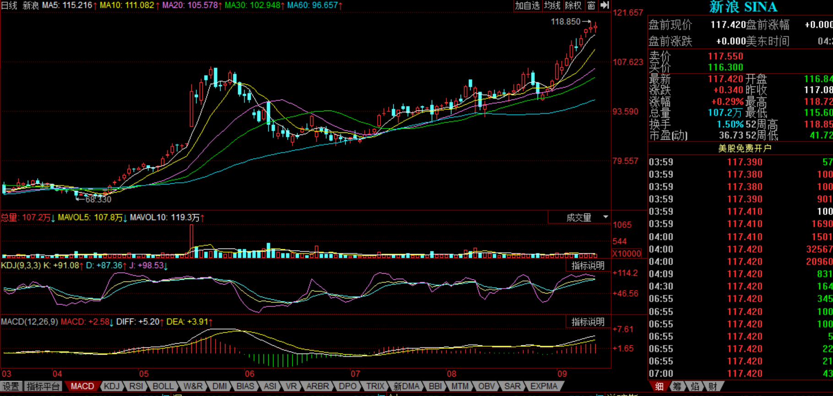Image resolution: width=833 pixels, height=396 pixels.
Task: Add stock with 加自选 button
Action: pos(527,5)
